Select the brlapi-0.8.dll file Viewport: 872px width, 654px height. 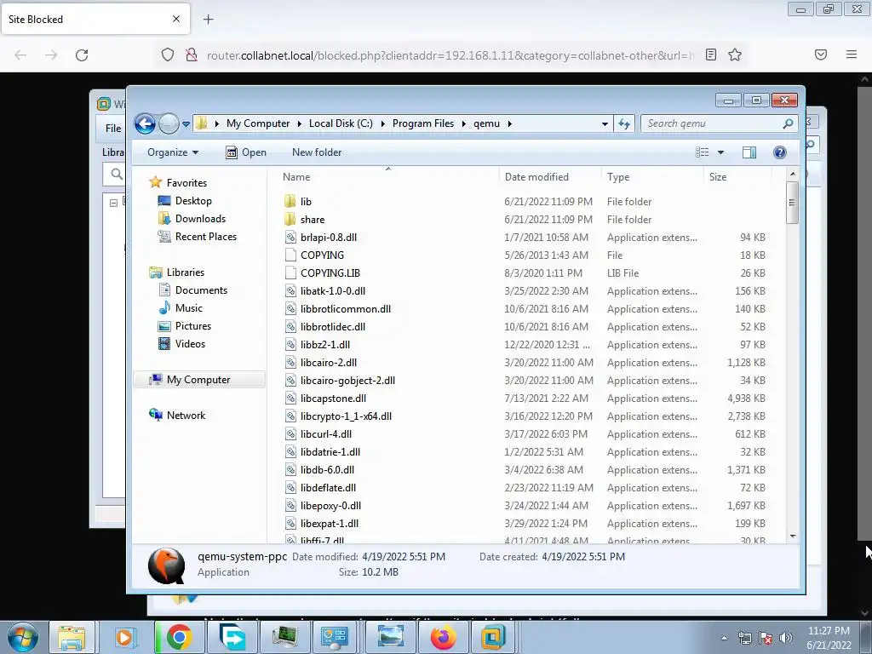pyautogui.click(x=328, y=237)
